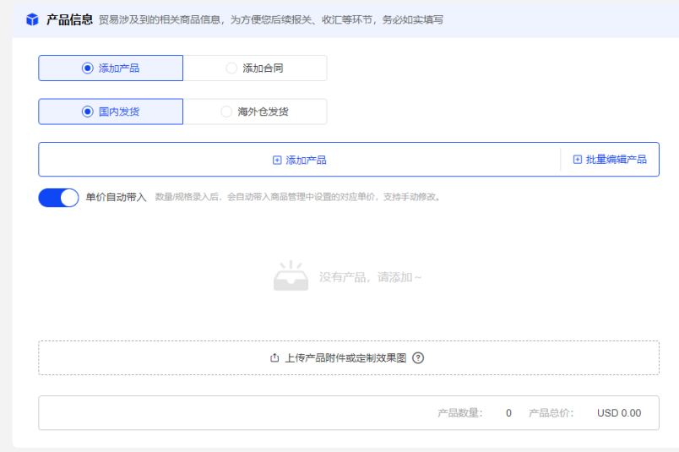Click the 产品数量 label in summary bar

pos(459,413)
